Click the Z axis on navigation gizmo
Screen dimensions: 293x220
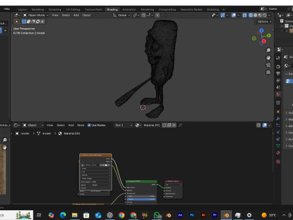point(261,31)
